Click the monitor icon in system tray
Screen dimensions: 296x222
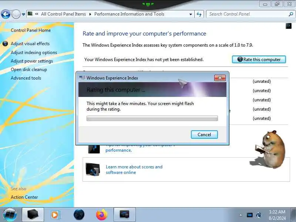click(x=249, y=215)
